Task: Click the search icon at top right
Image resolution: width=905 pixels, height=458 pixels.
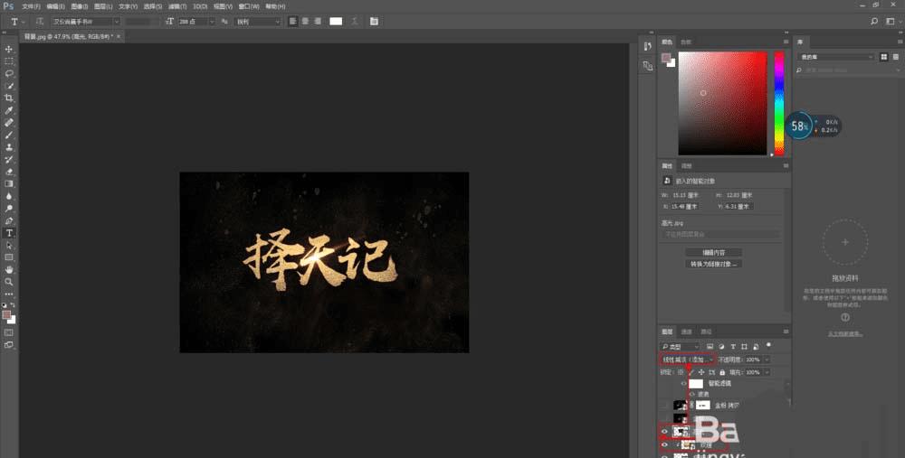Action: [874, 21]
